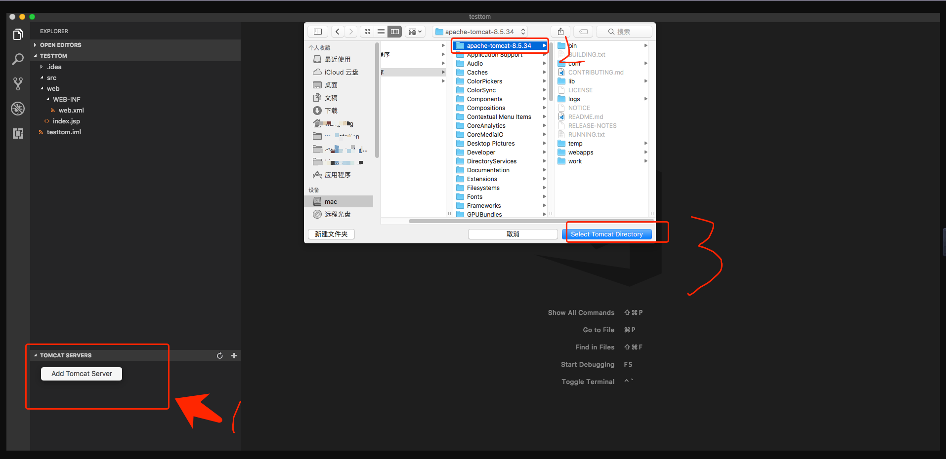Click the 搜索 search field

pyautogui.click(x=624, y=31)
